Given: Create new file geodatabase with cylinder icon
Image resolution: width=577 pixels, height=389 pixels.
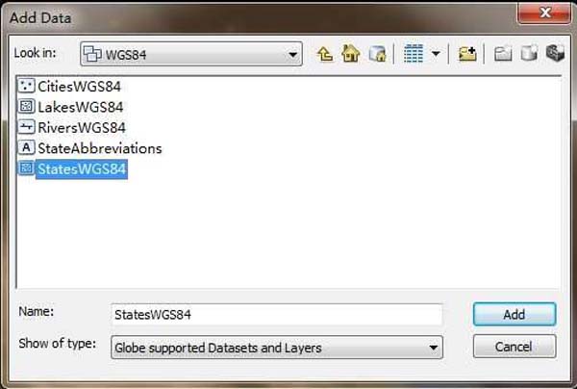Looking at the screenshot, I should click(529, 53).
